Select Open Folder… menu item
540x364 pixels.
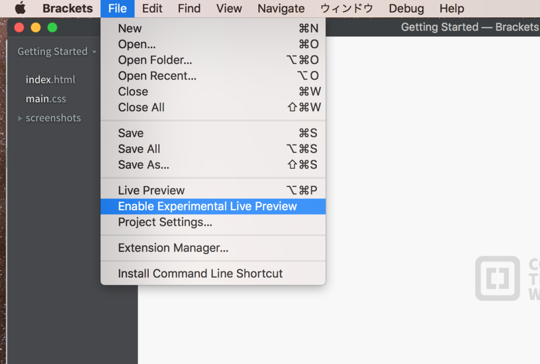tap(155, 60)
